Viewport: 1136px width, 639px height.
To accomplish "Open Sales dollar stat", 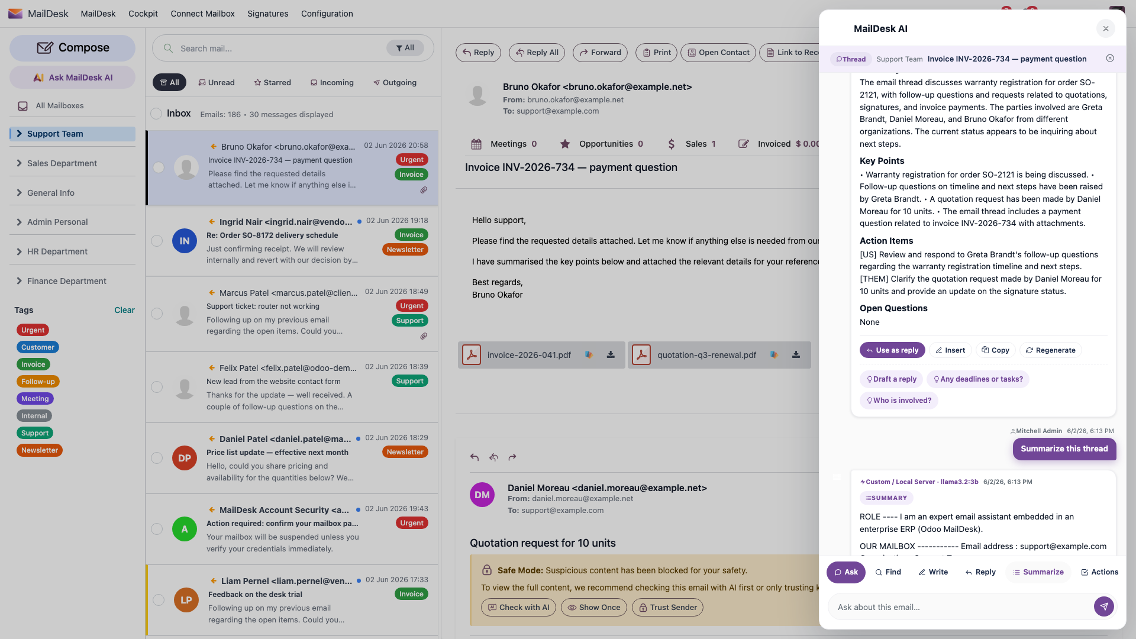I will pyautogui.click(x=671, y=144).
